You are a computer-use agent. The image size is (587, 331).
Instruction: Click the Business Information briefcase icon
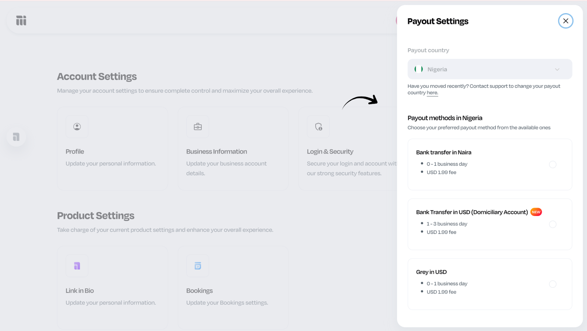(198, 127)
